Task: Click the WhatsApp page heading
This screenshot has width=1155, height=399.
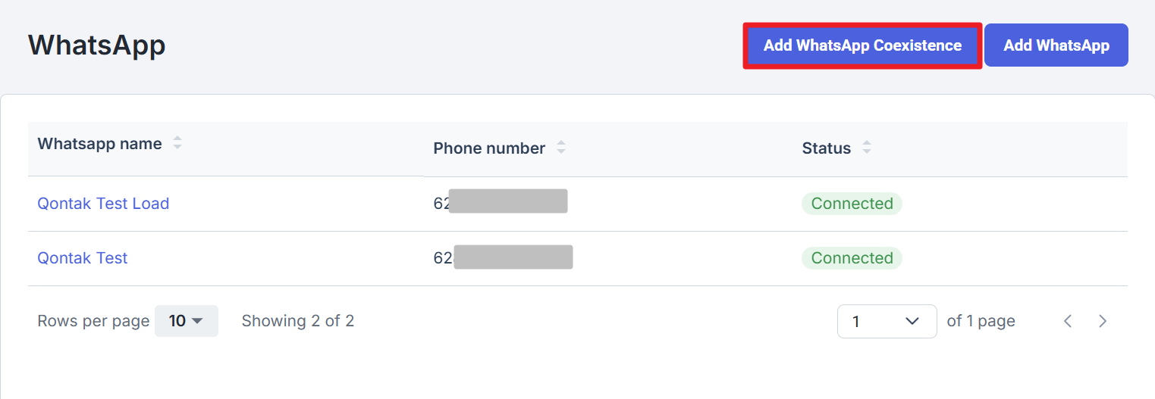Action: click(97, 45)
